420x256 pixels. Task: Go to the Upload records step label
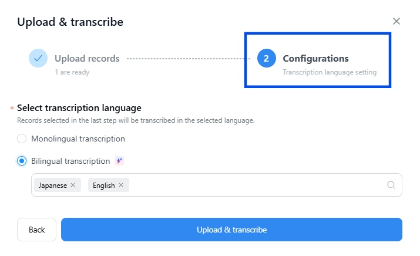tap(87, 58)
